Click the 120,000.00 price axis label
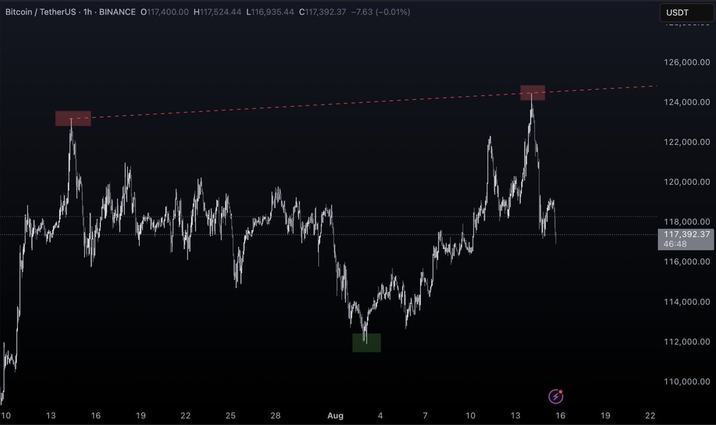Screen dimensions: 716x425 (686, 182)
